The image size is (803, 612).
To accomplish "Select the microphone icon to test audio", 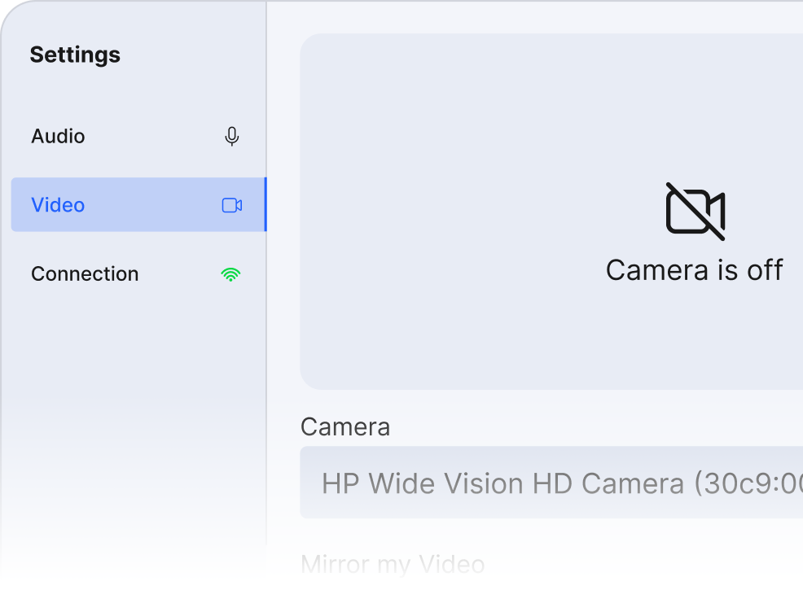I will pos(231,137).
